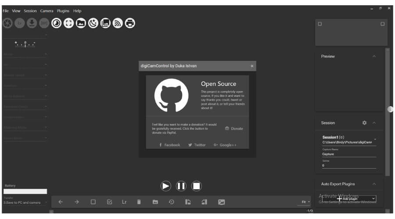Viewport: 395px width, 219px height.
Task: Toggle left square in top-right panel
Action: (x=320, y=24)
